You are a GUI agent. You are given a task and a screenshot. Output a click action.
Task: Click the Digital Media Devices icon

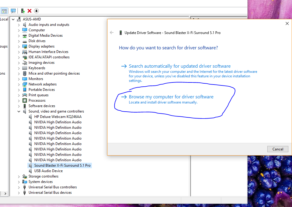[x=25, y=36]
